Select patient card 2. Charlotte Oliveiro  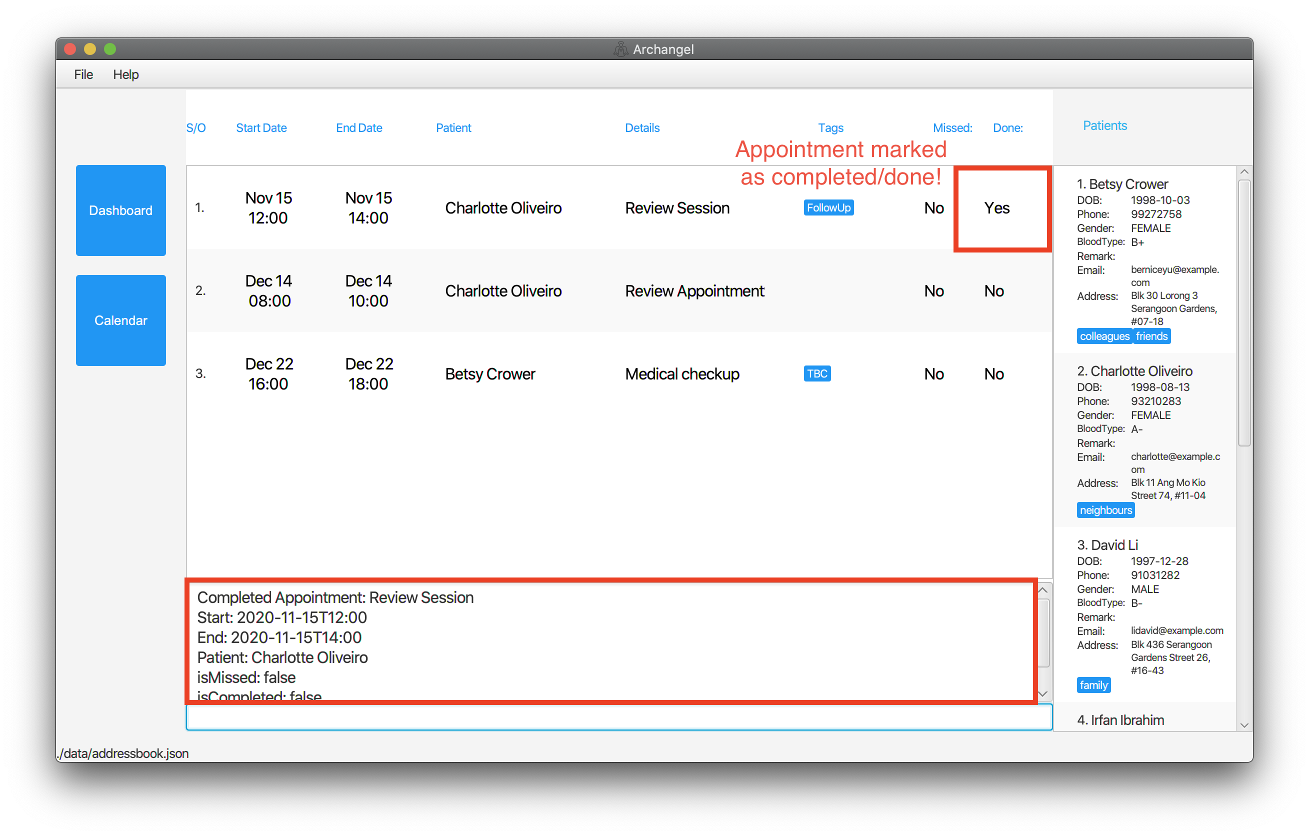[x=1145, y=440]
